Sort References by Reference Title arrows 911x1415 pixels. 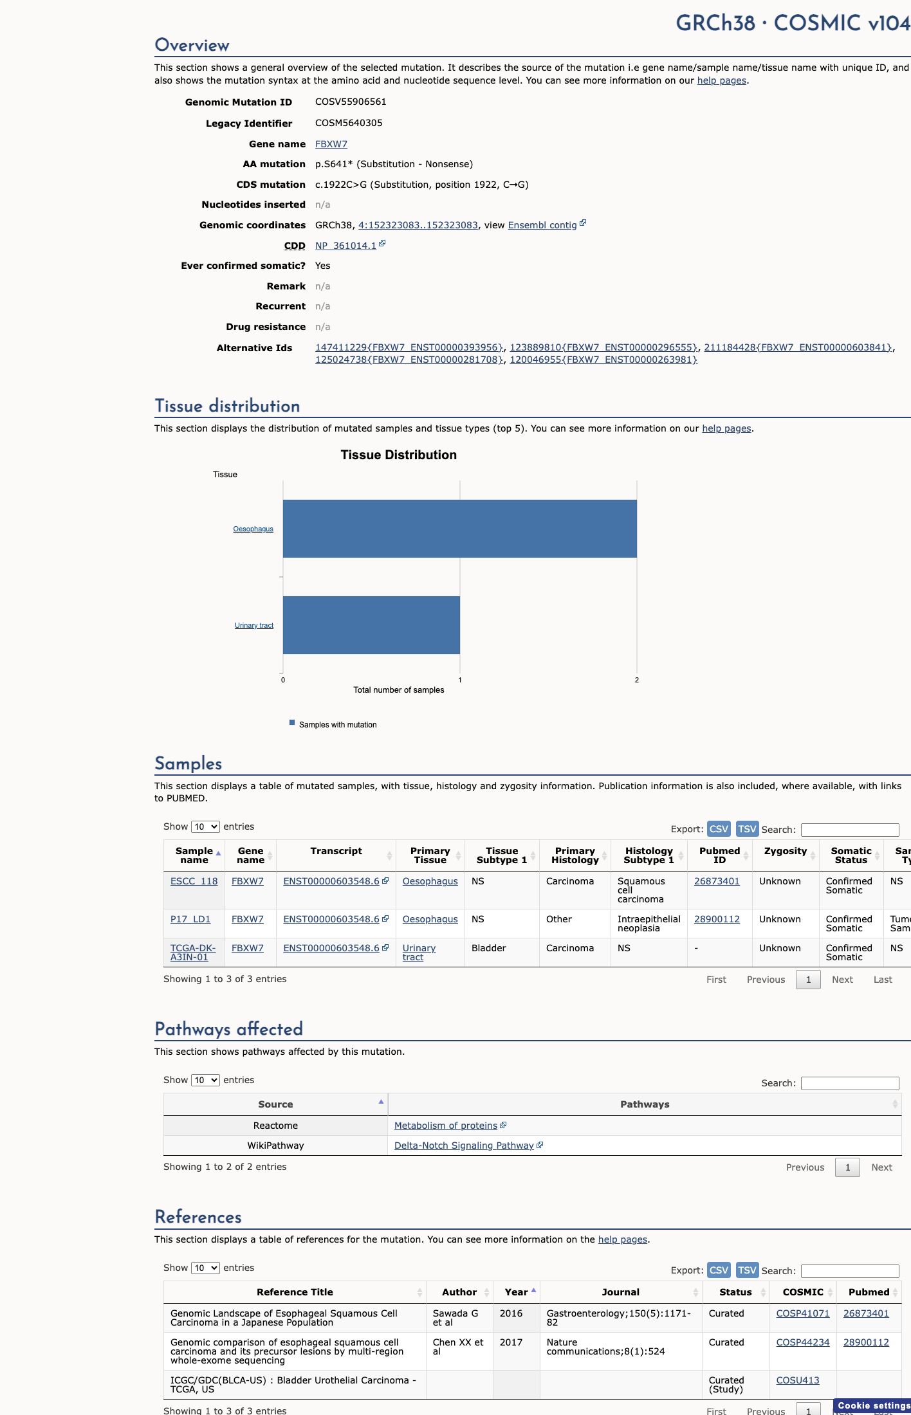(419, 1292)
